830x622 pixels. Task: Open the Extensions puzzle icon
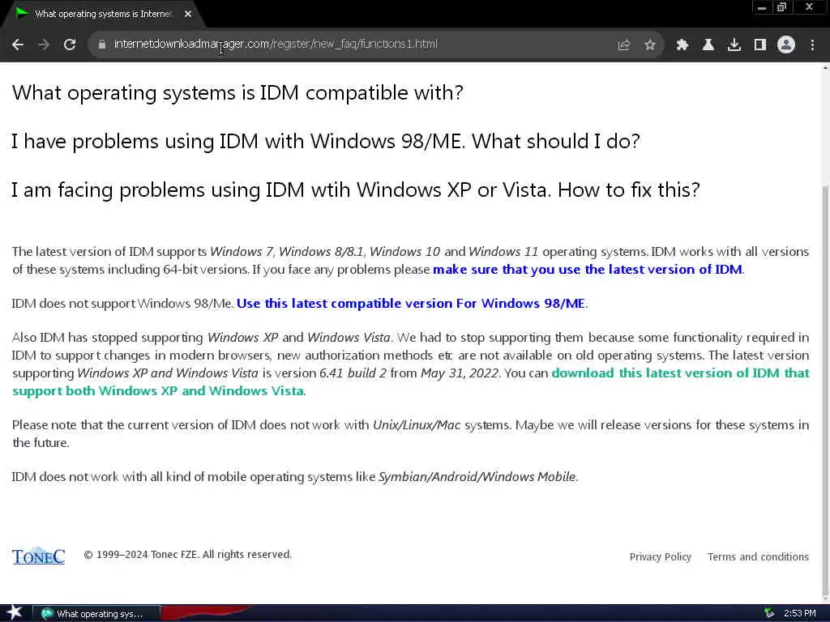(682, 45)
